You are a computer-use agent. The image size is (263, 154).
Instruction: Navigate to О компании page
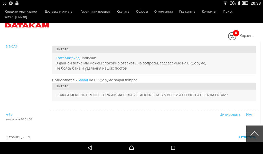pos(163,12)
